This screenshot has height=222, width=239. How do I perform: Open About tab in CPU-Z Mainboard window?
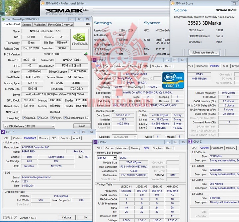(77, 138)
